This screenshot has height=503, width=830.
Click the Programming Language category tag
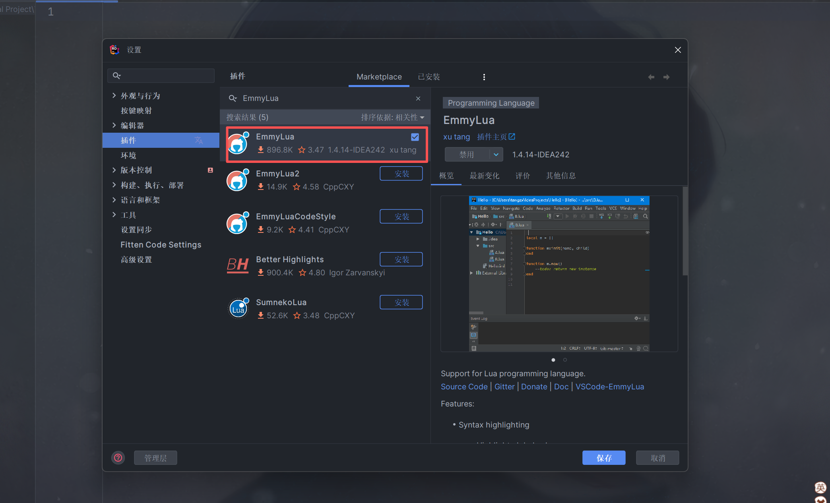click(491, 103)
